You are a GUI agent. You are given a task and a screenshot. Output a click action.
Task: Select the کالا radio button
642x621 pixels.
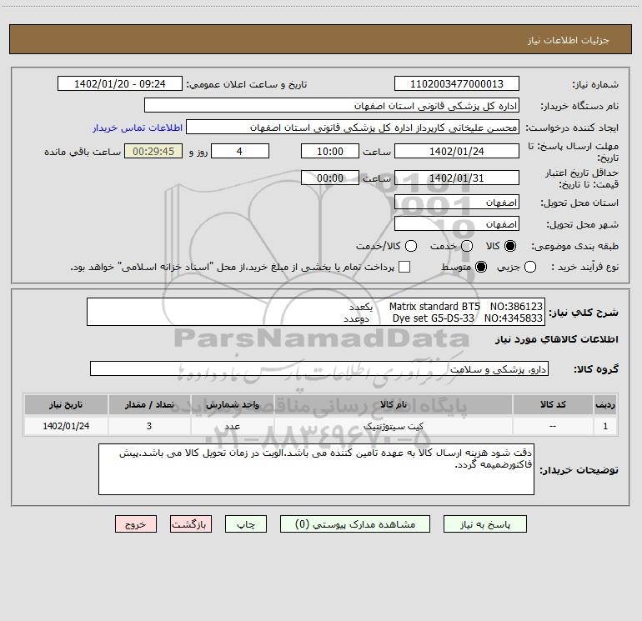(510, 246)
